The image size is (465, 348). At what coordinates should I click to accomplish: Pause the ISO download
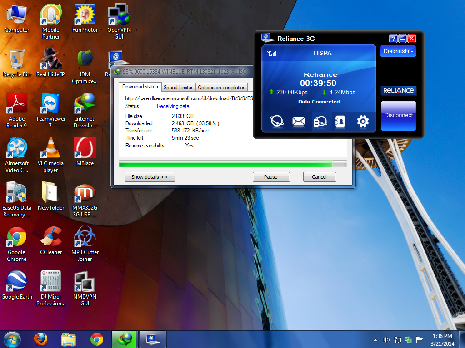pyautogui.click(x=271, y=177)
